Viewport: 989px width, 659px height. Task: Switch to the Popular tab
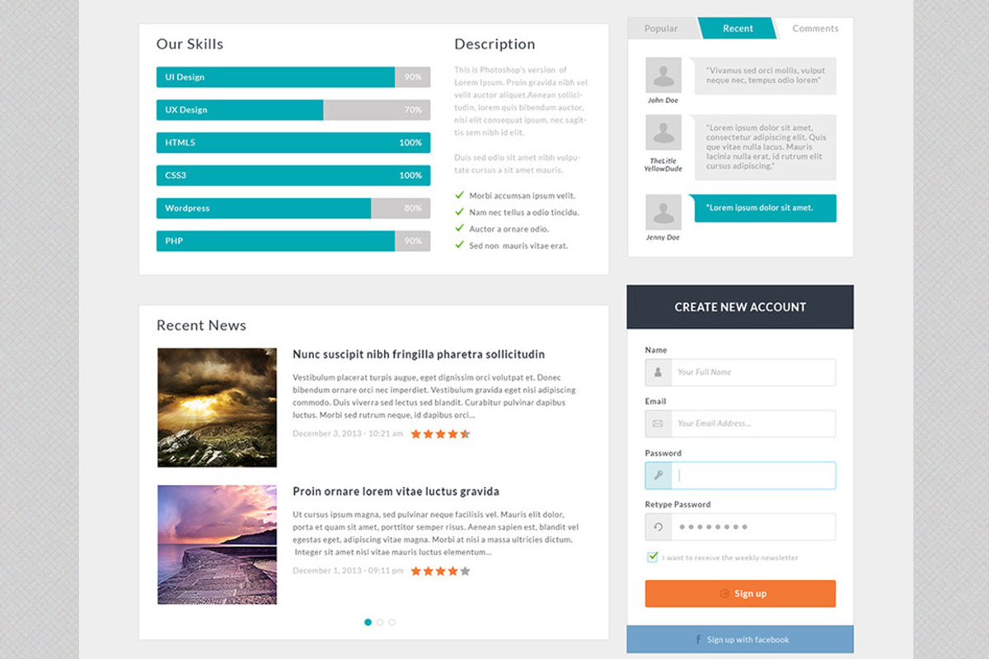662,28
